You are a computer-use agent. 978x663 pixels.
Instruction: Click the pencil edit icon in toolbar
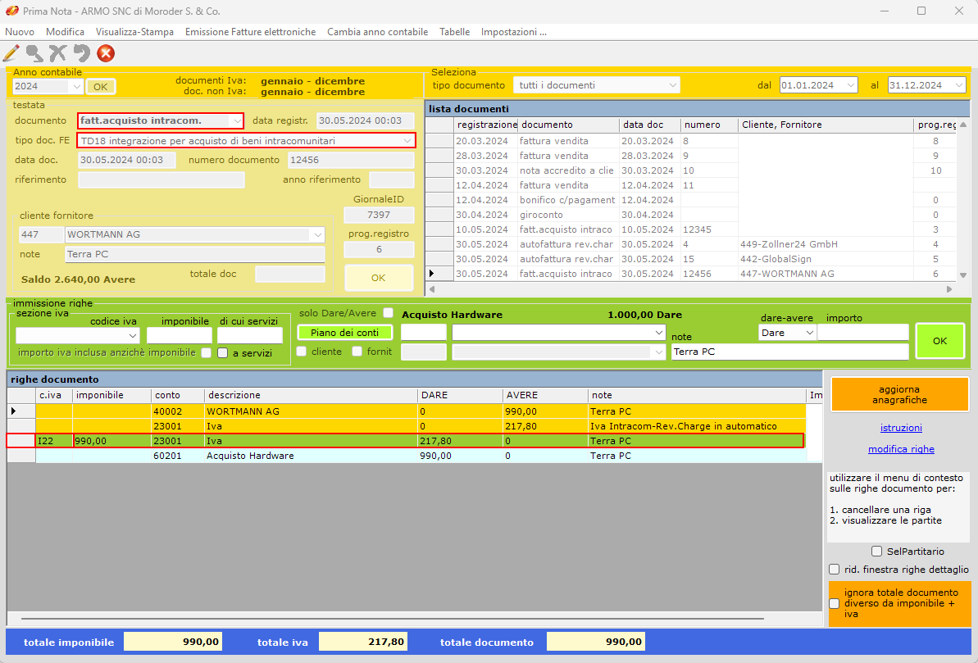point(11,54)
